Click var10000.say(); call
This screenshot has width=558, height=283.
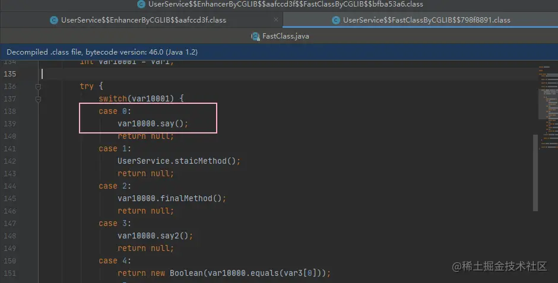153,124
